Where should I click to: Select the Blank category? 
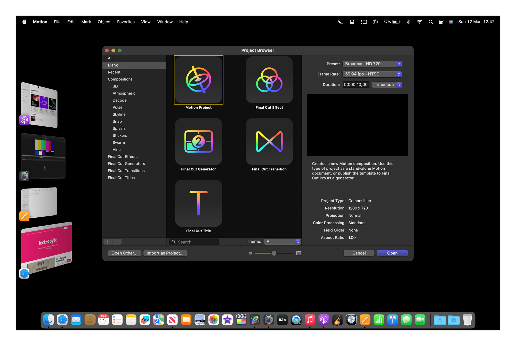(x=134, y=65)
